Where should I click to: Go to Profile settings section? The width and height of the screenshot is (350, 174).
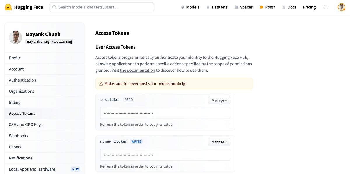(15, 58)
